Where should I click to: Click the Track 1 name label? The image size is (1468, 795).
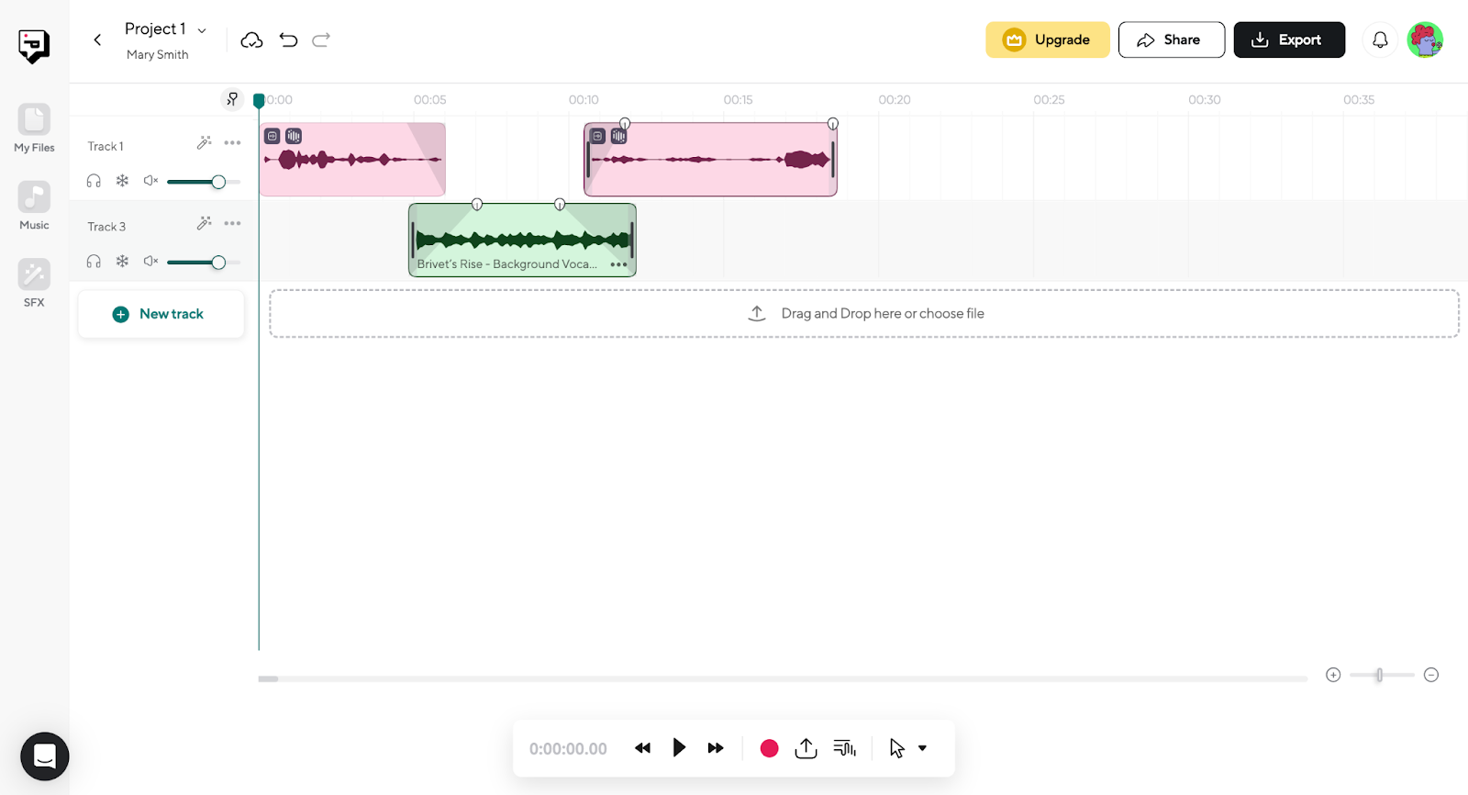pos(106,147)
